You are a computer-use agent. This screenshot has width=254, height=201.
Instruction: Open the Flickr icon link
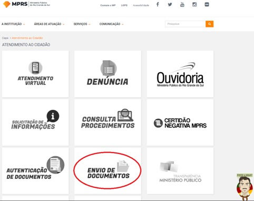click(x=207, y=4)
